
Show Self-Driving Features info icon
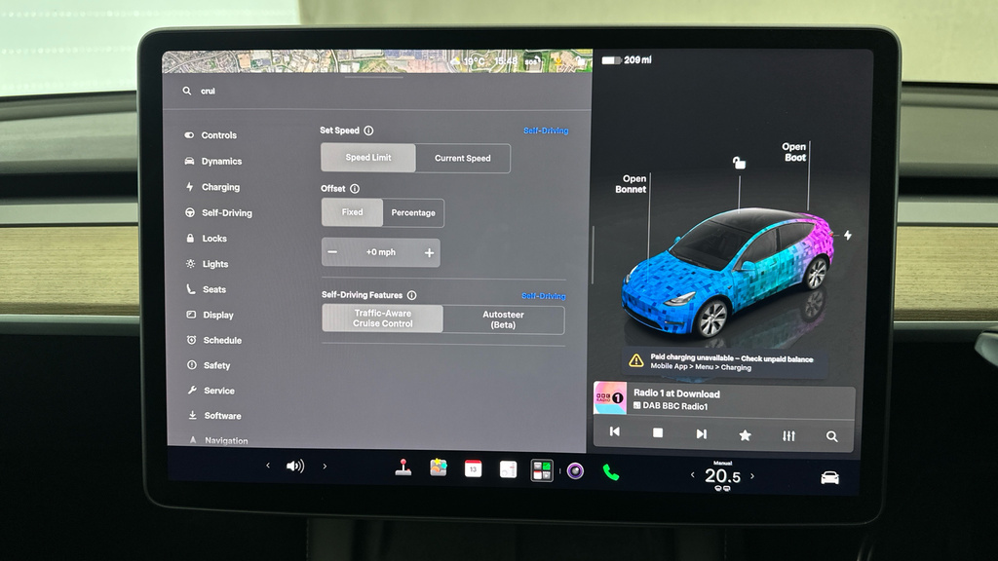[412, 295]
